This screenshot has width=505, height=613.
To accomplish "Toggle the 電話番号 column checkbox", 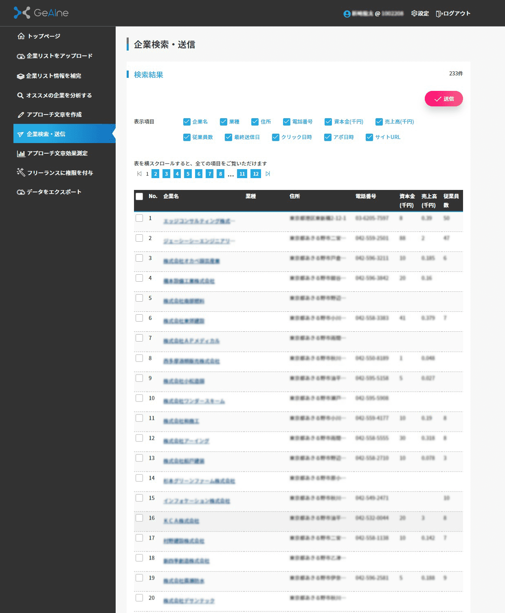I will point(287,122).
